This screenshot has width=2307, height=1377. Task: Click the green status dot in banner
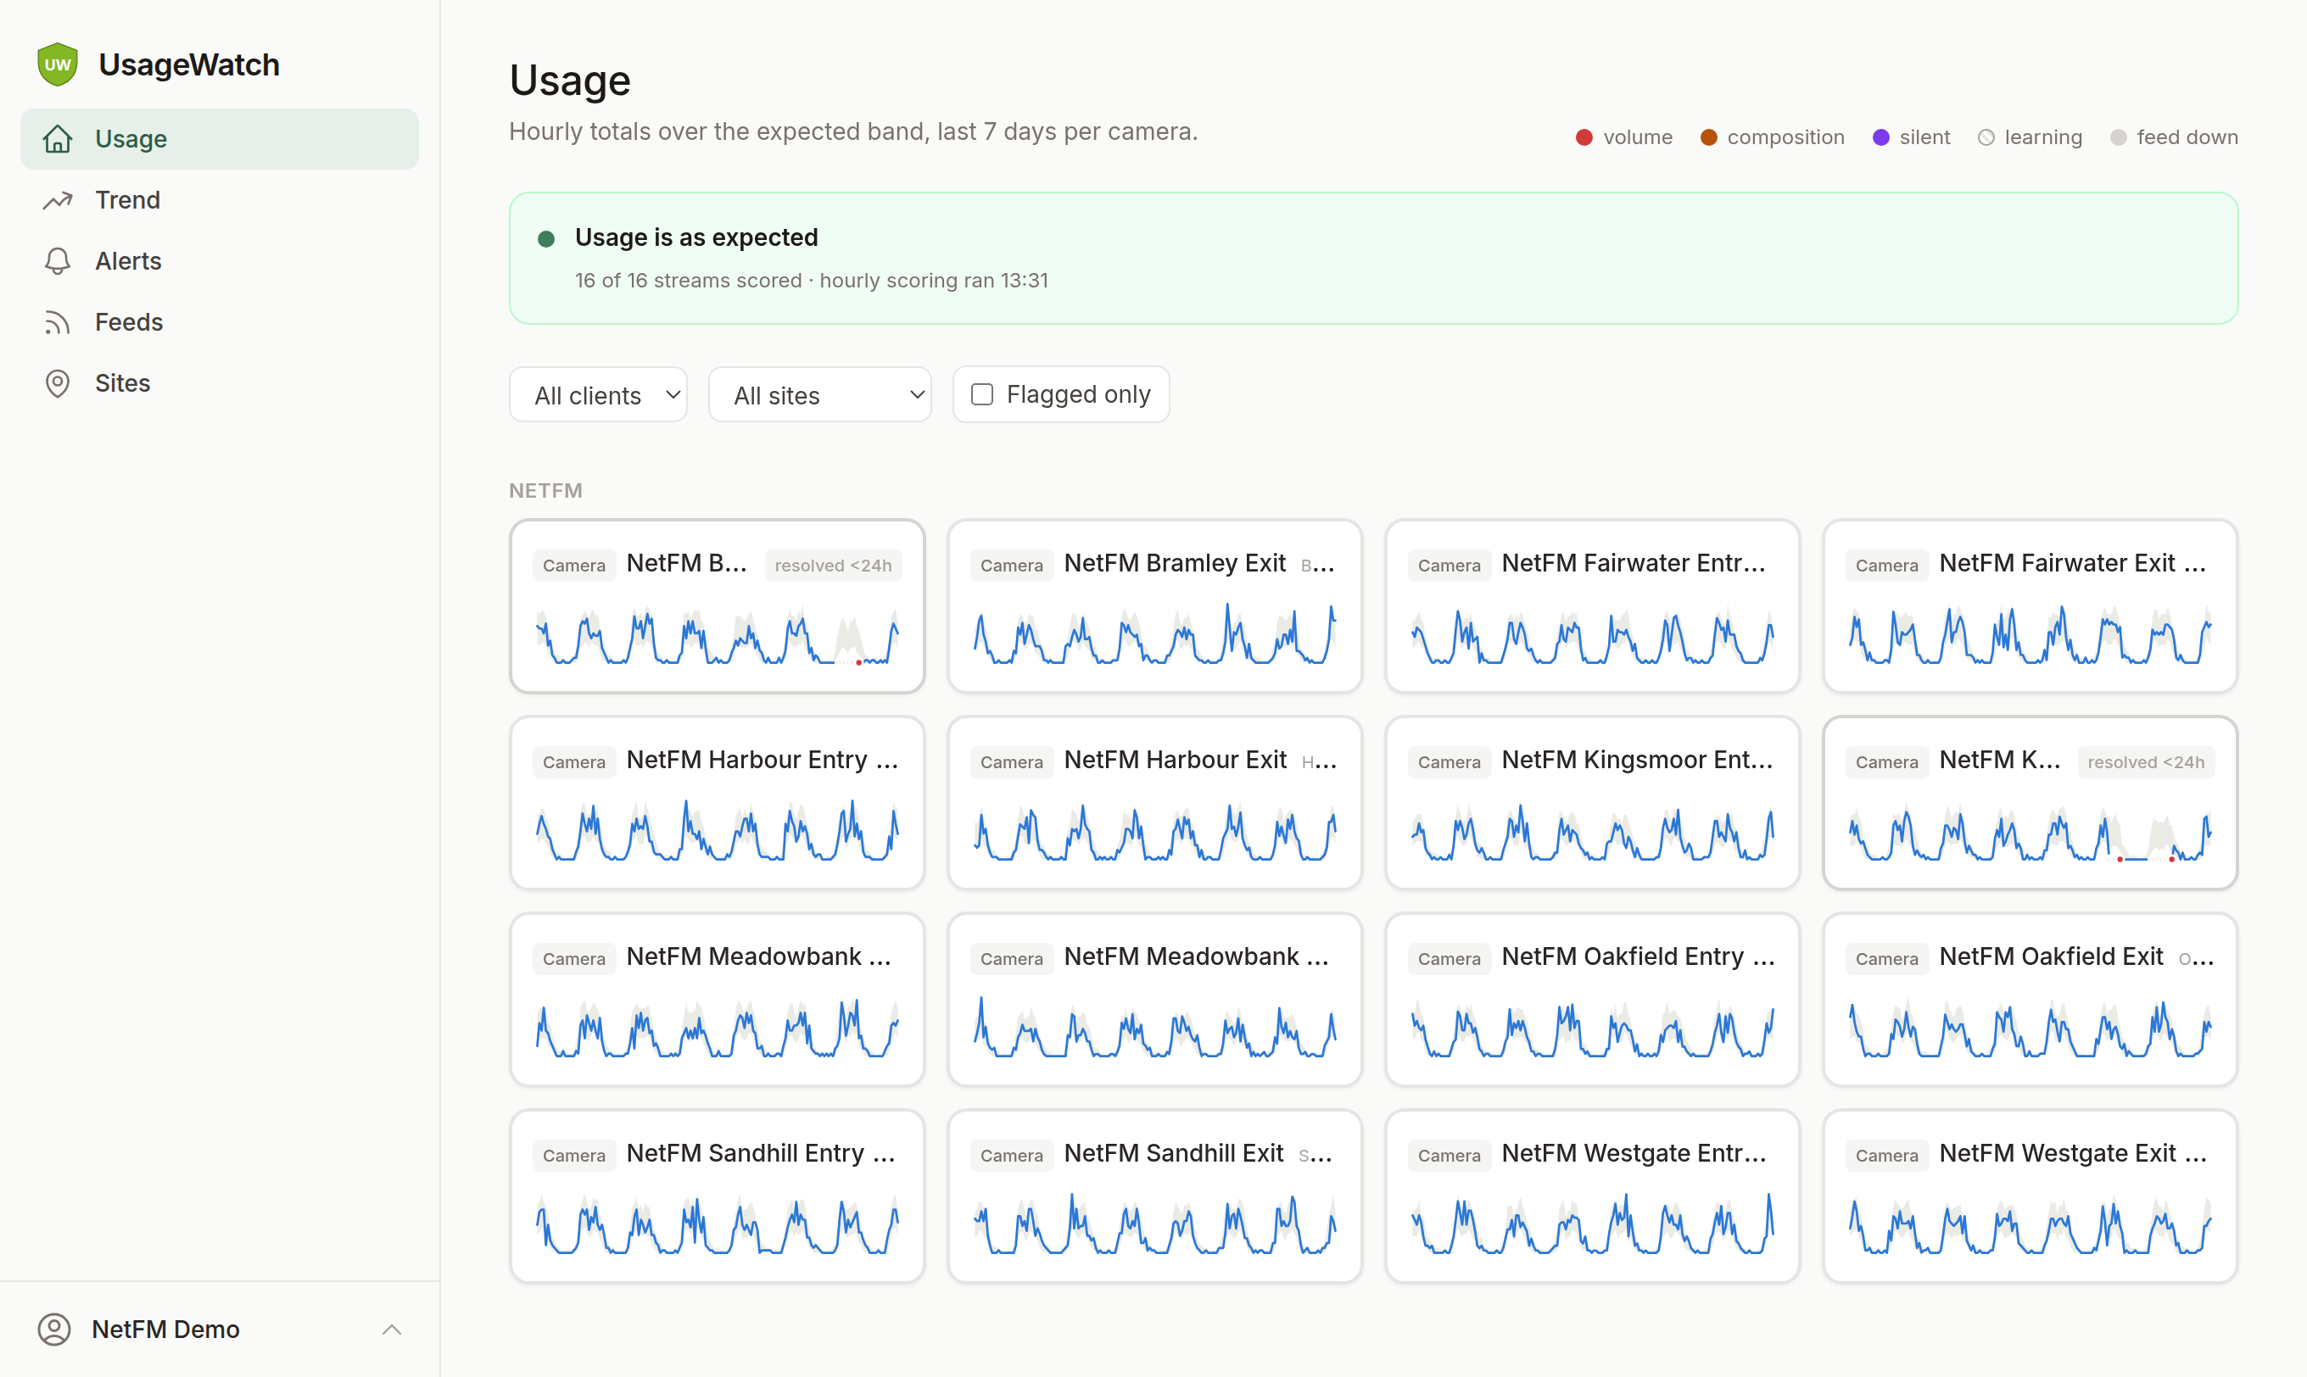(x=546, y=239)
